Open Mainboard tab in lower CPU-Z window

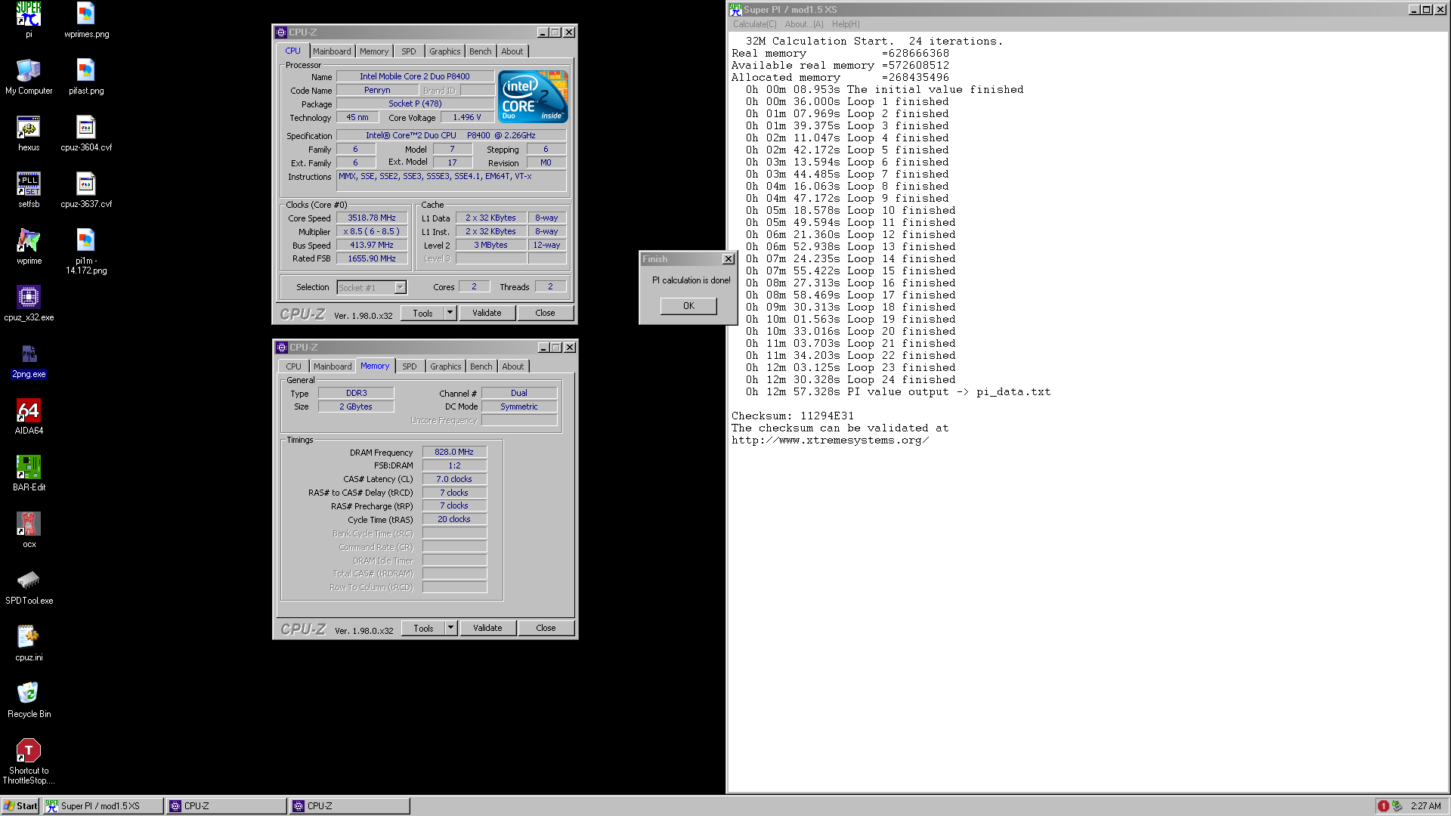(x=333, y=366)
